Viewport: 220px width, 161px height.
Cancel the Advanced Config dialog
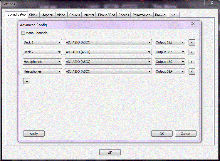[x=186, y=134]
